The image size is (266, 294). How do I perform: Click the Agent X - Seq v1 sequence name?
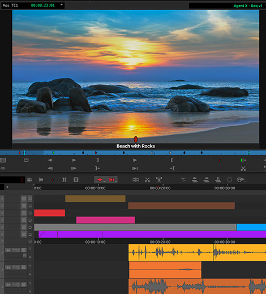[248, 6]
